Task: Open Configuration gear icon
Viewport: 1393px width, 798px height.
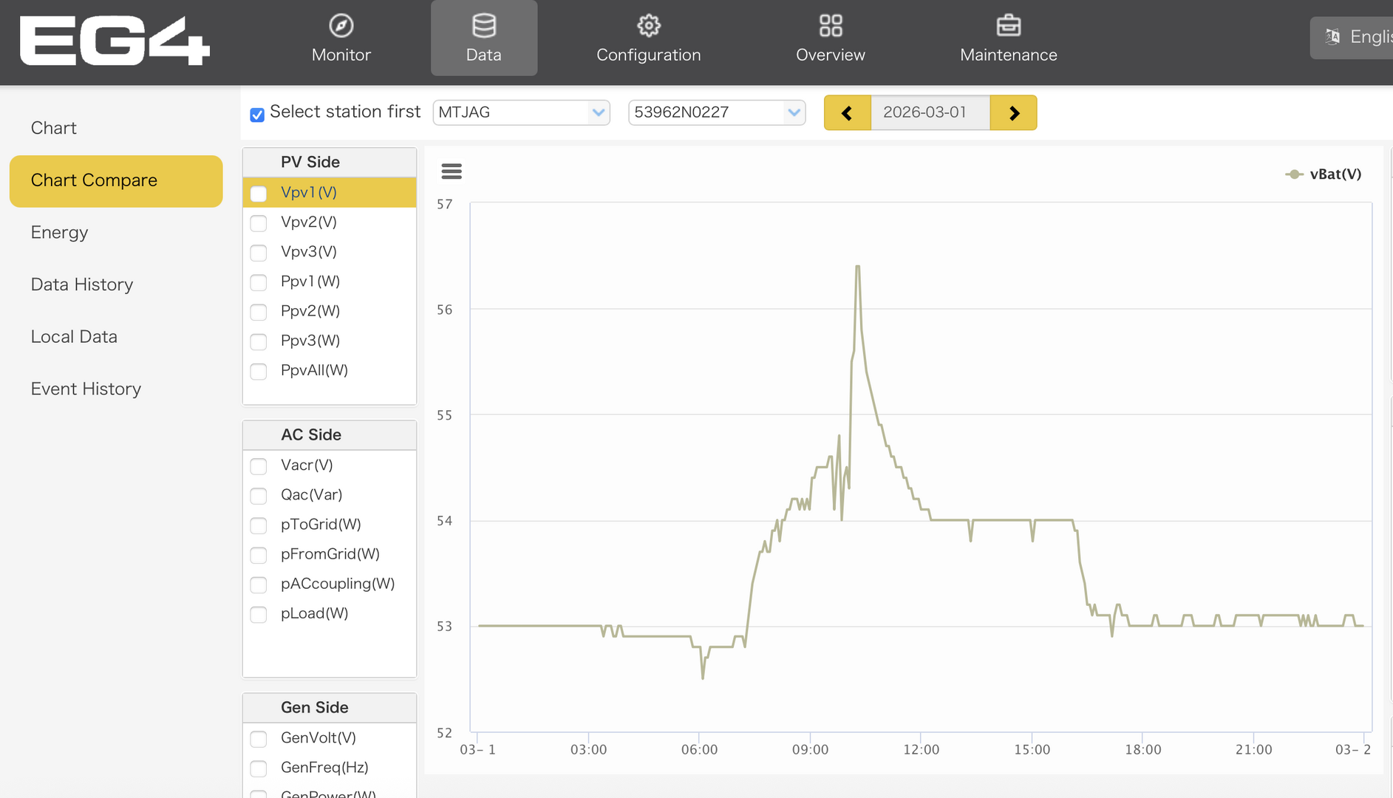Action: point(648,26)
